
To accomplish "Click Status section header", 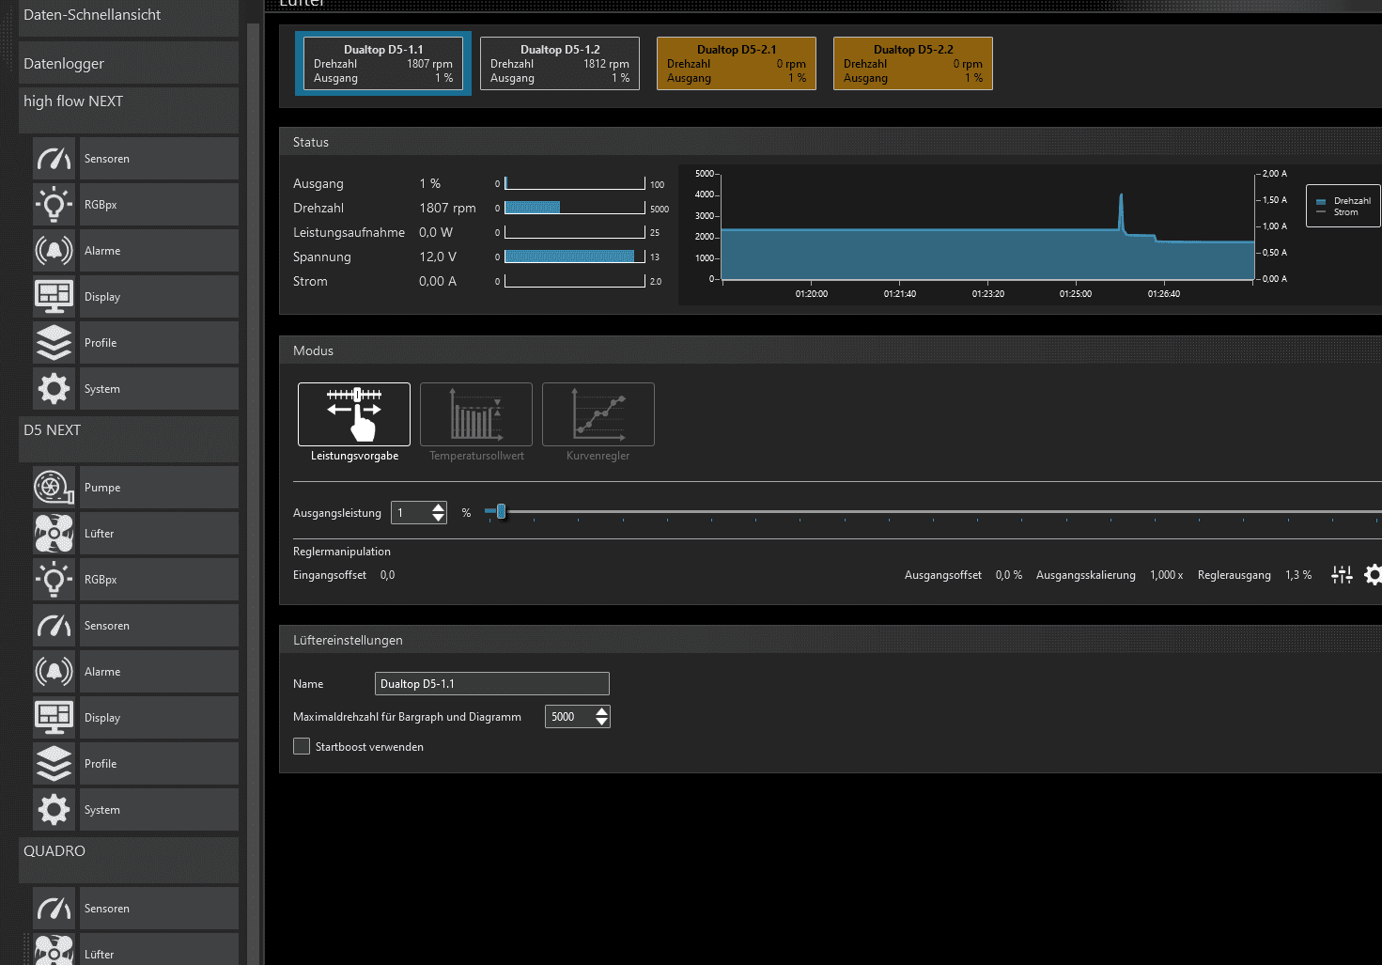I will point(831,142).
